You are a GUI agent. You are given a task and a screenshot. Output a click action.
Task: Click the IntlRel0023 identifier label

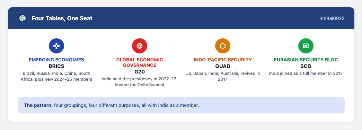pos(332,18)
